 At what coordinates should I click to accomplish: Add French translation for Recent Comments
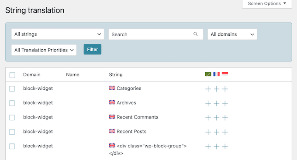(217, 118)
